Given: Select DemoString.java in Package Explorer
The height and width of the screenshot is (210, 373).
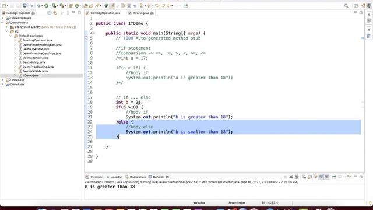Looking at the screenshot, I should 34,62.
